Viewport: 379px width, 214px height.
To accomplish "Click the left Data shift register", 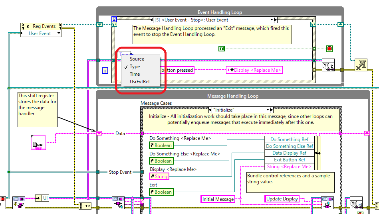I will pyautogui.click(x=99, y=133).
